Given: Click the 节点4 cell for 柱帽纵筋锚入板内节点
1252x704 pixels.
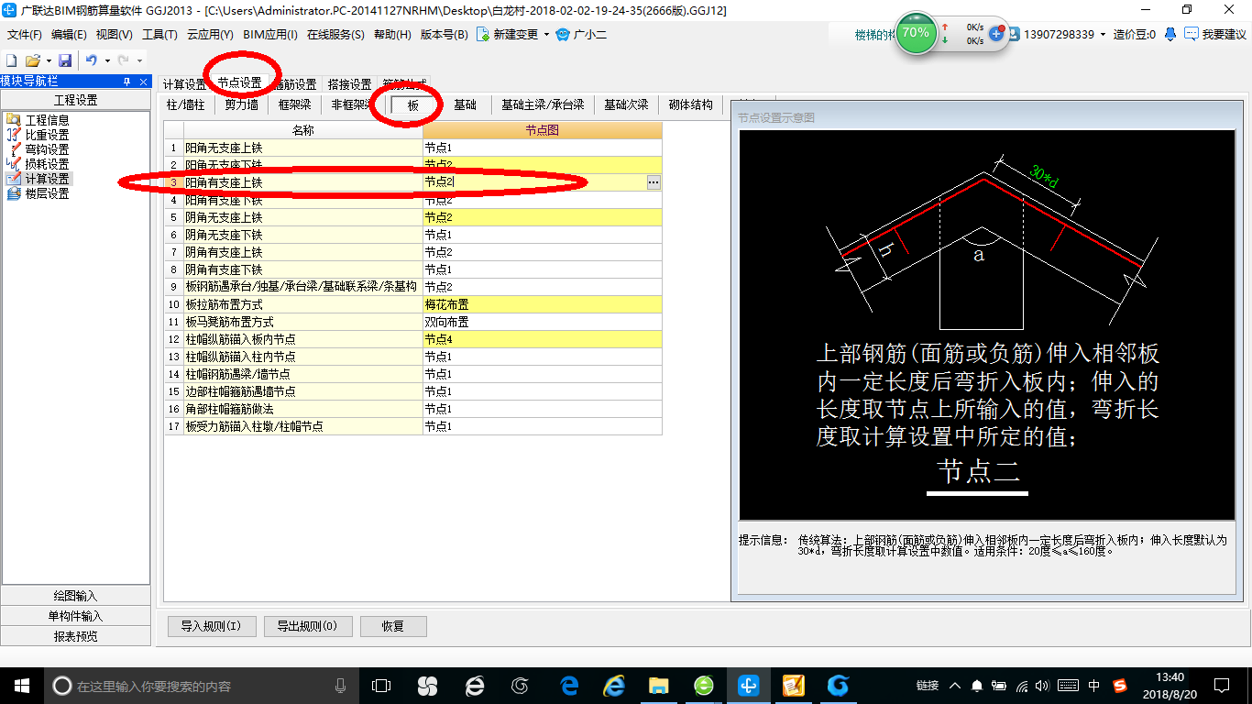Looking at the screenshot, I should 542,339.
